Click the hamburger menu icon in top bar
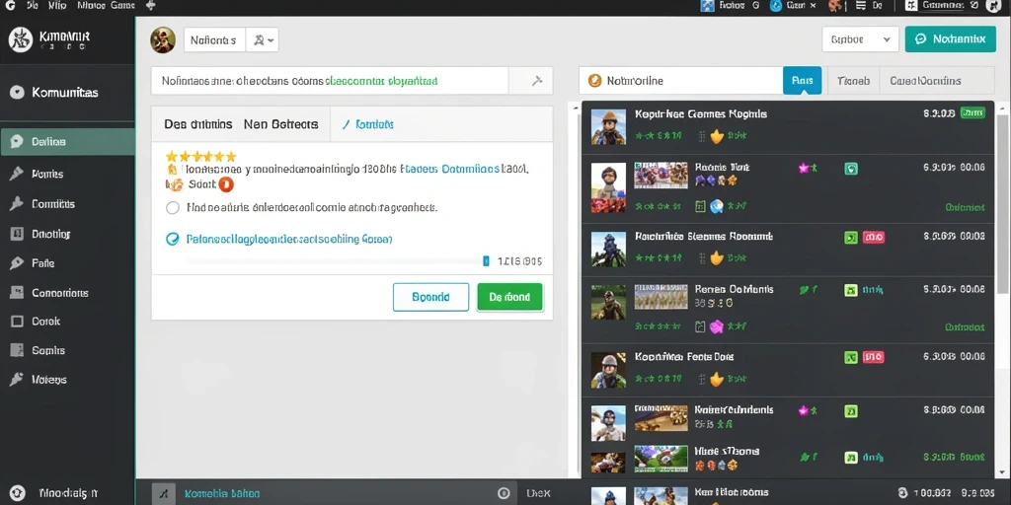Screen dimensions: 1011x505 860,5
